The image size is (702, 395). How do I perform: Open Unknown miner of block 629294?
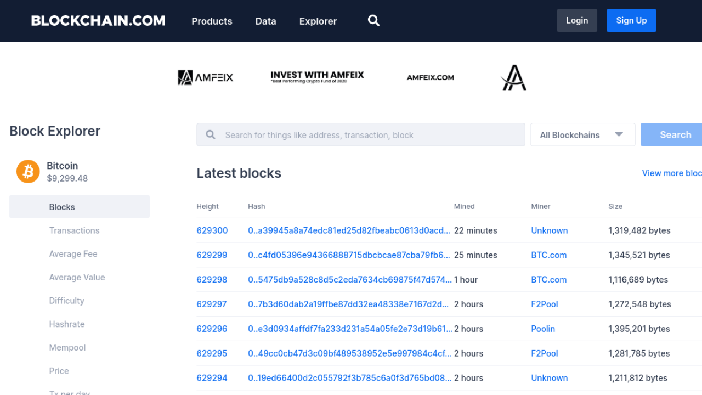550,378
